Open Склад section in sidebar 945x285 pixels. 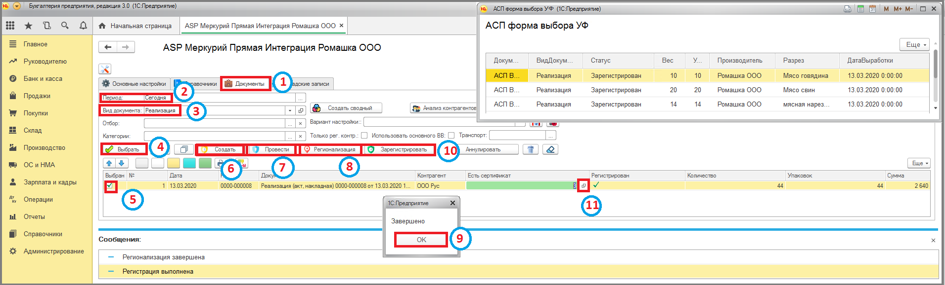point(33,130)
